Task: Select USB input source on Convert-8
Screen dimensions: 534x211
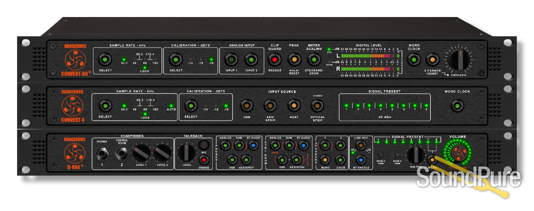Action: 246,105
